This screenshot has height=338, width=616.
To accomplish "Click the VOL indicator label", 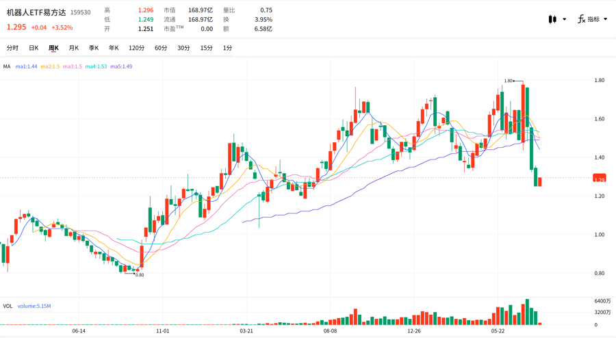I will (x=8, y=307).
